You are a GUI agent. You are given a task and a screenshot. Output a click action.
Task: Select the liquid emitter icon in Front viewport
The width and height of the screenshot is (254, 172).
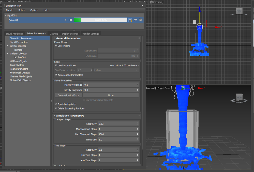point(200,27)
